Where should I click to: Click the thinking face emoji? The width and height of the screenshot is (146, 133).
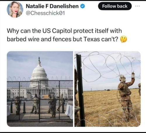[x=124, y=39]
